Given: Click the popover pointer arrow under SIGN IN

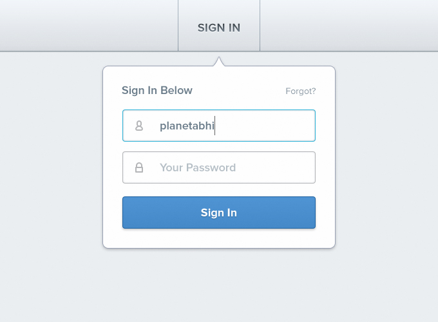Looking at the screenshot, I should pyautogui.click(x=219, y=62).
